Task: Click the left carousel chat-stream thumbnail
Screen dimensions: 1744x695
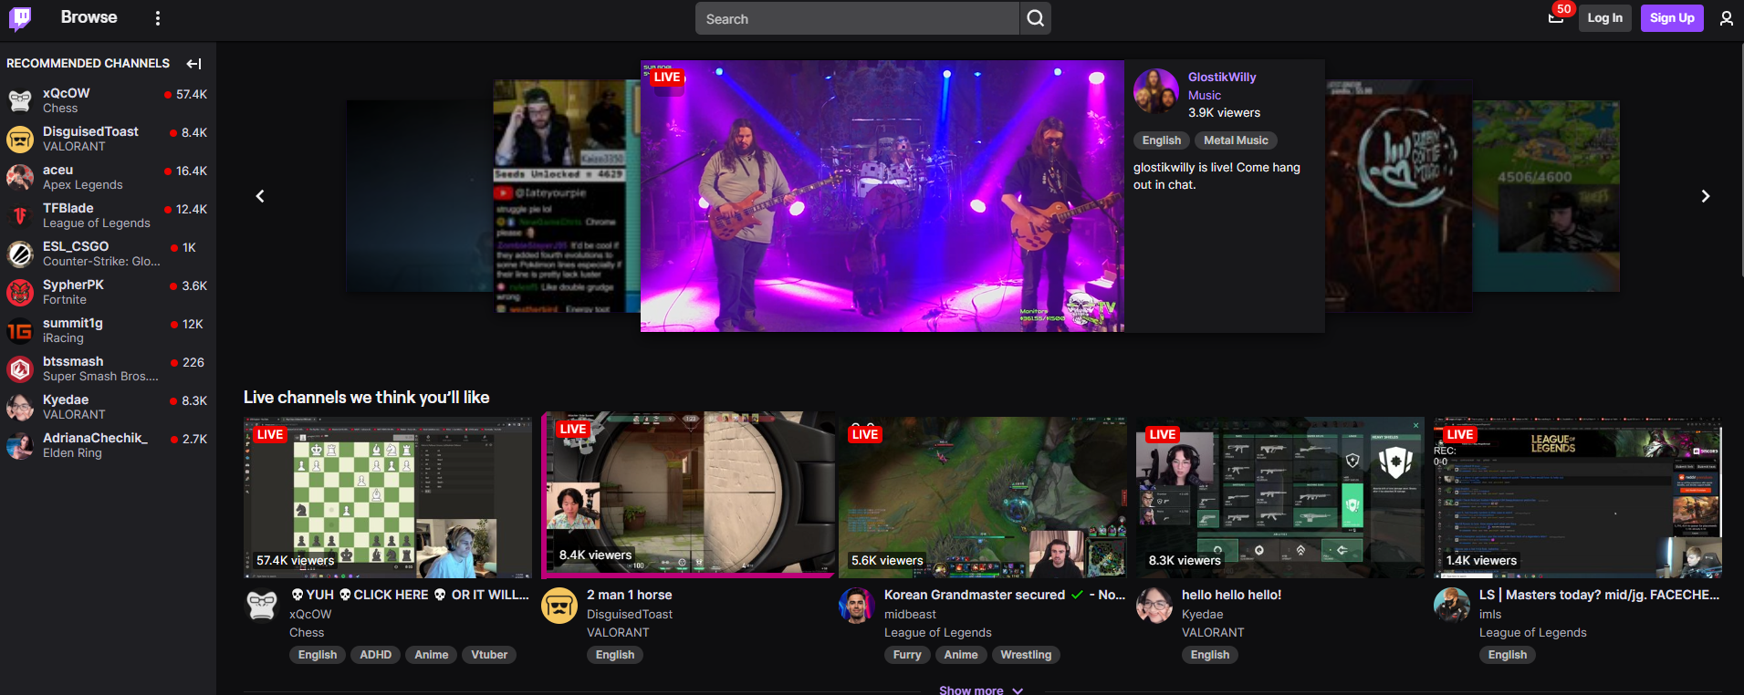Action: tap(566, 196)
